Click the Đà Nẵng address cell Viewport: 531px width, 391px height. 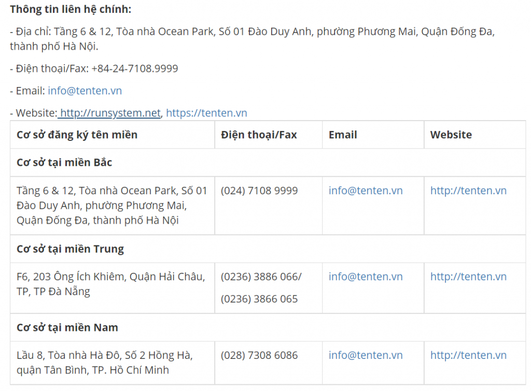click(110, 284)
